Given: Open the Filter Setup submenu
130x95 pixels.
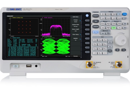Looking at the screenshot, I should pos(76,34).
